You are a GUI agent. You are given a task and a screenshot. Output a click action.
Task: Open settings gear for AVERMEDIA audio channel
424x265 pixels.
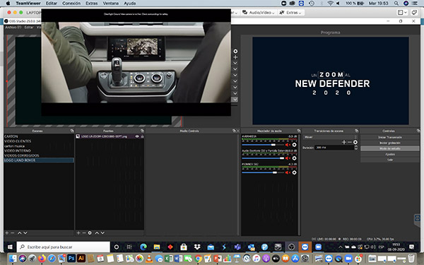(294, 145)
